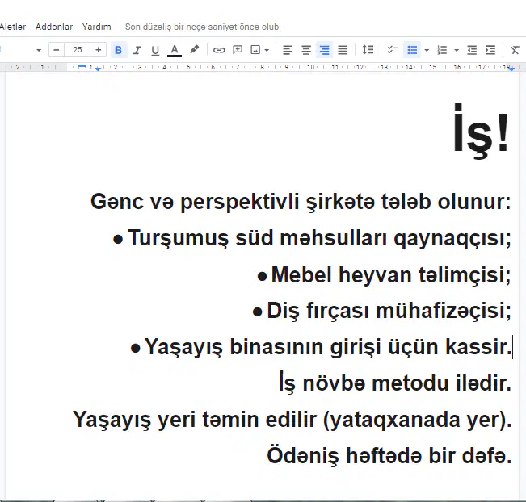Expand numbered list style options
The height and width of the screenshot is (502, 526).
457,50
